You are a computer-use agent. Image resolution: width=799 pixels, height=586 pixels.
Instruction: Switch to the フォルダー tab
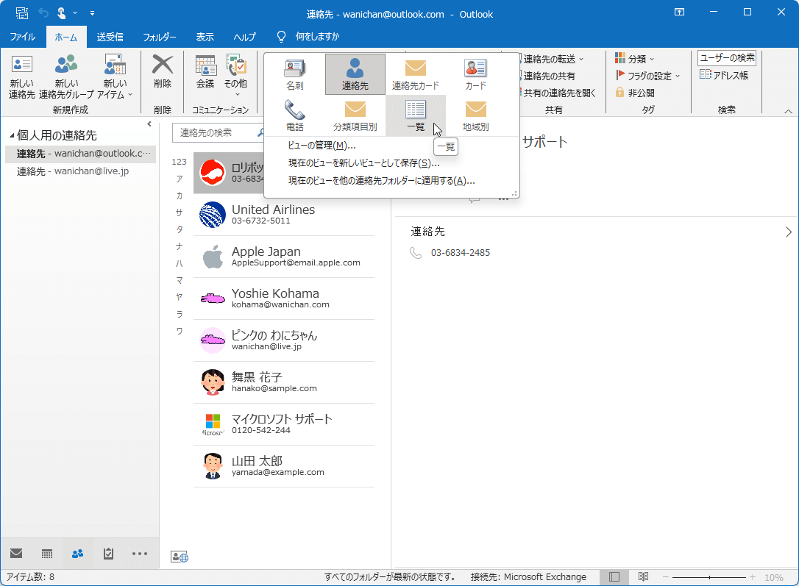coord(160,37)
